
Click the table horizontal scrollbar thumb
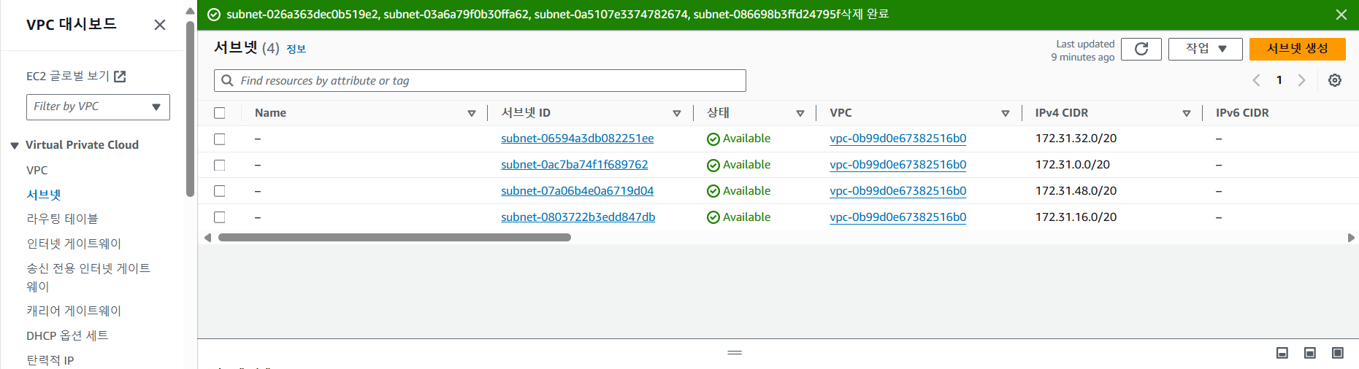pos(394,238)
